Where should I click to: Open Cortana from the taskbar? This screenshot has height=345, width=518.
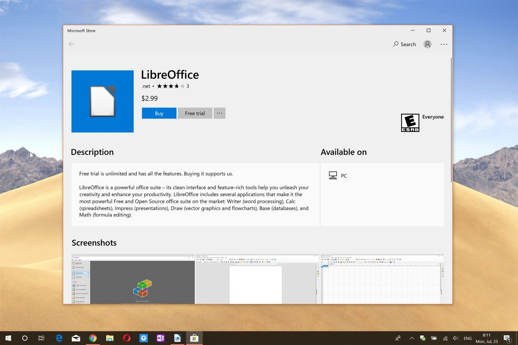pos(25,338)
